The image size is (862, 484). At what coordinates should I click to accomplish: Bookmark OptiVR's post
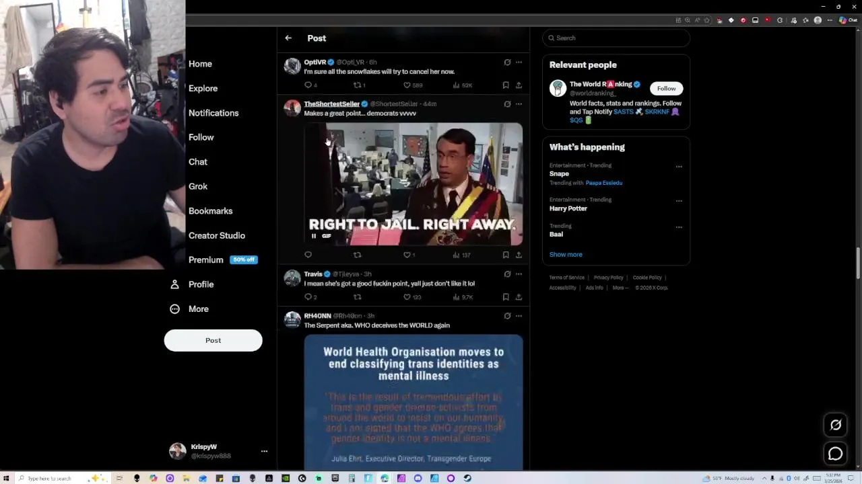[506, 85]
